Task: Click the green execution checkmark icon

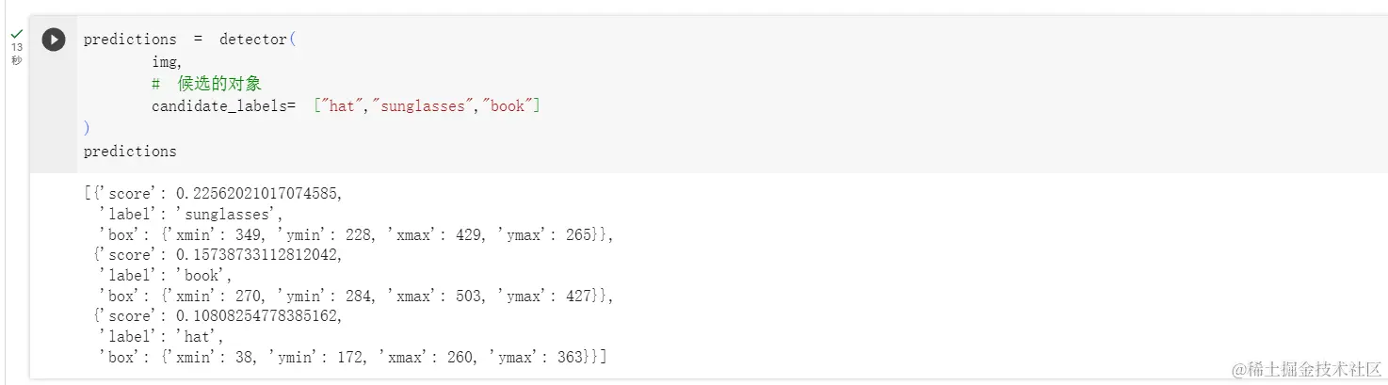Action: [x=17, y=34]
